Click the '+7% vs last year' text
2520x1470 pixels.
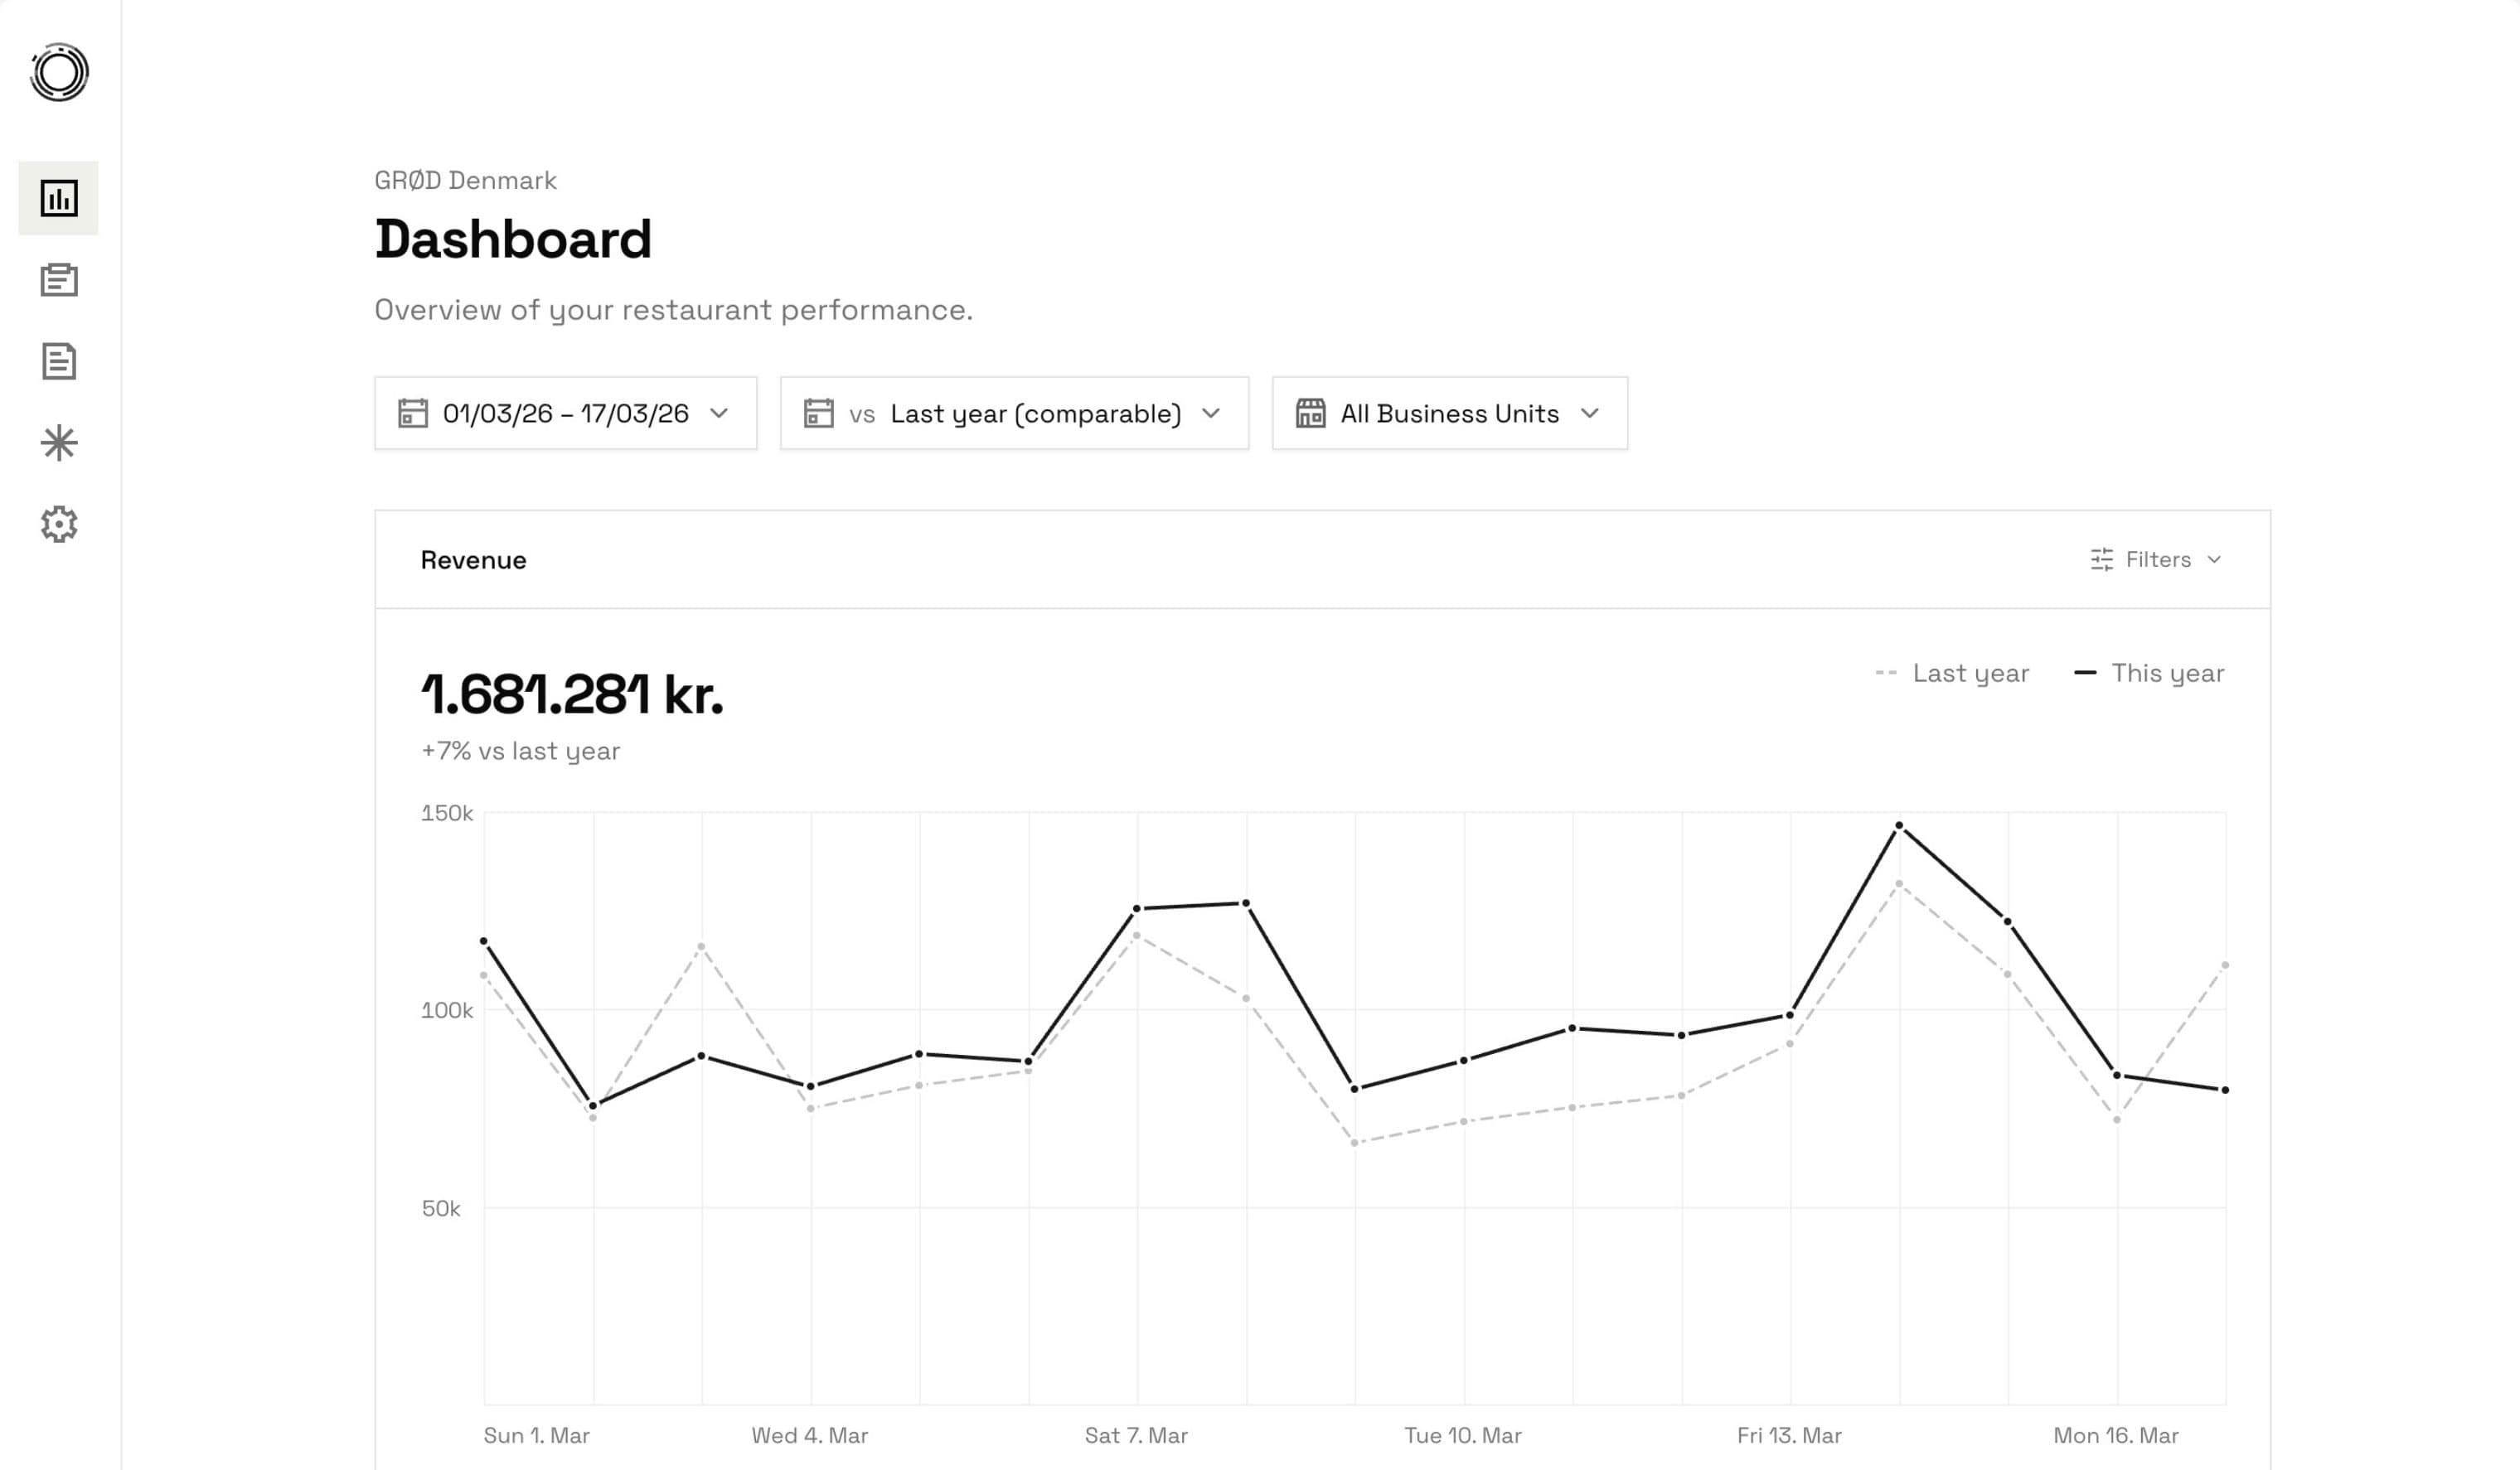(x=520, y=751)
